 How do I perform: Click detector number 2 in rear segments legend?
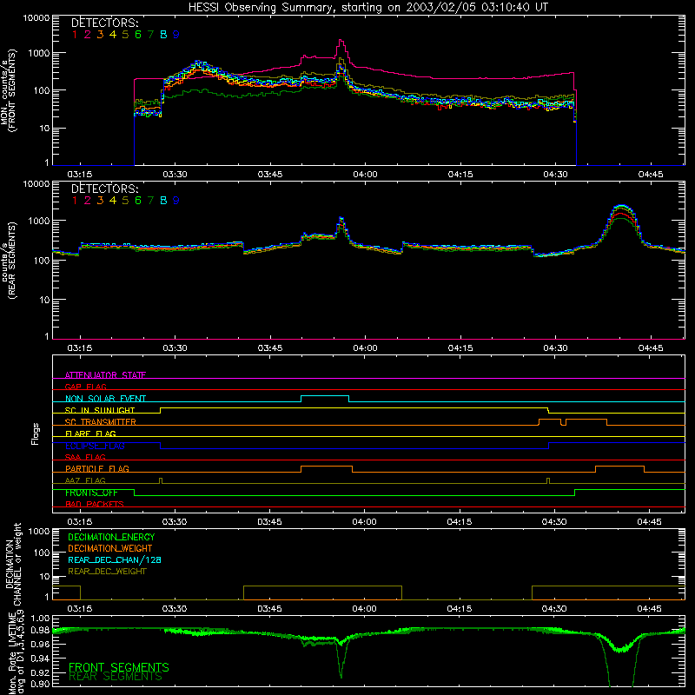88,201
